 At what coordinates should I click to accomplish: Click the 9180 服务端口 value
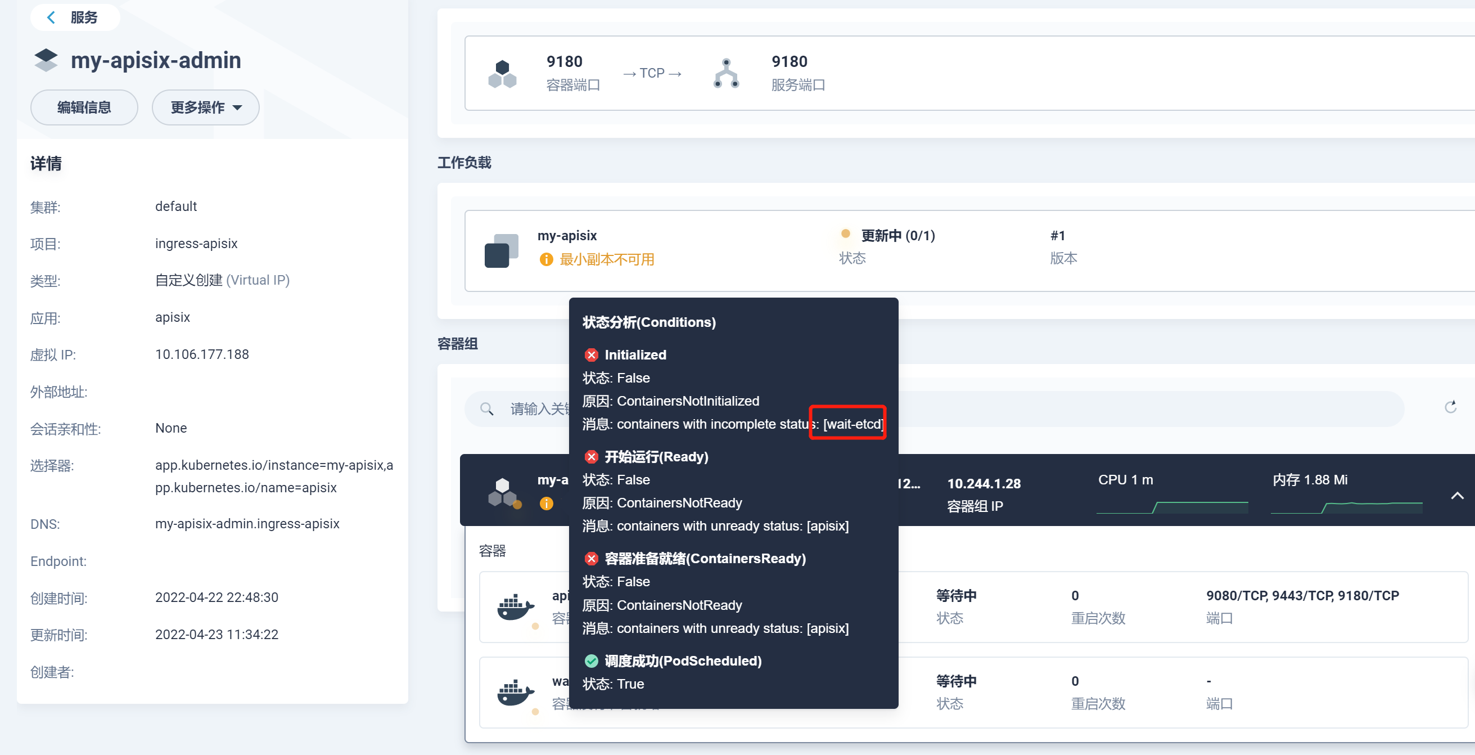click(x=789, y=62)
